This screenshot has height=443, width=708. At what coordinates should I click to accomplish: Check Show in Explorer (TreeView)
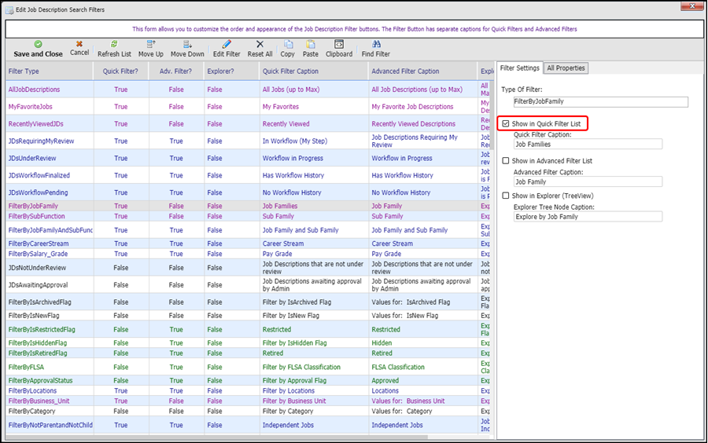tap(507, 196)
